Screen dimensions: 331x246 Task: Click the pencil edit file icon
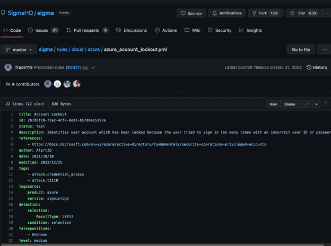(x=307, y=104)
